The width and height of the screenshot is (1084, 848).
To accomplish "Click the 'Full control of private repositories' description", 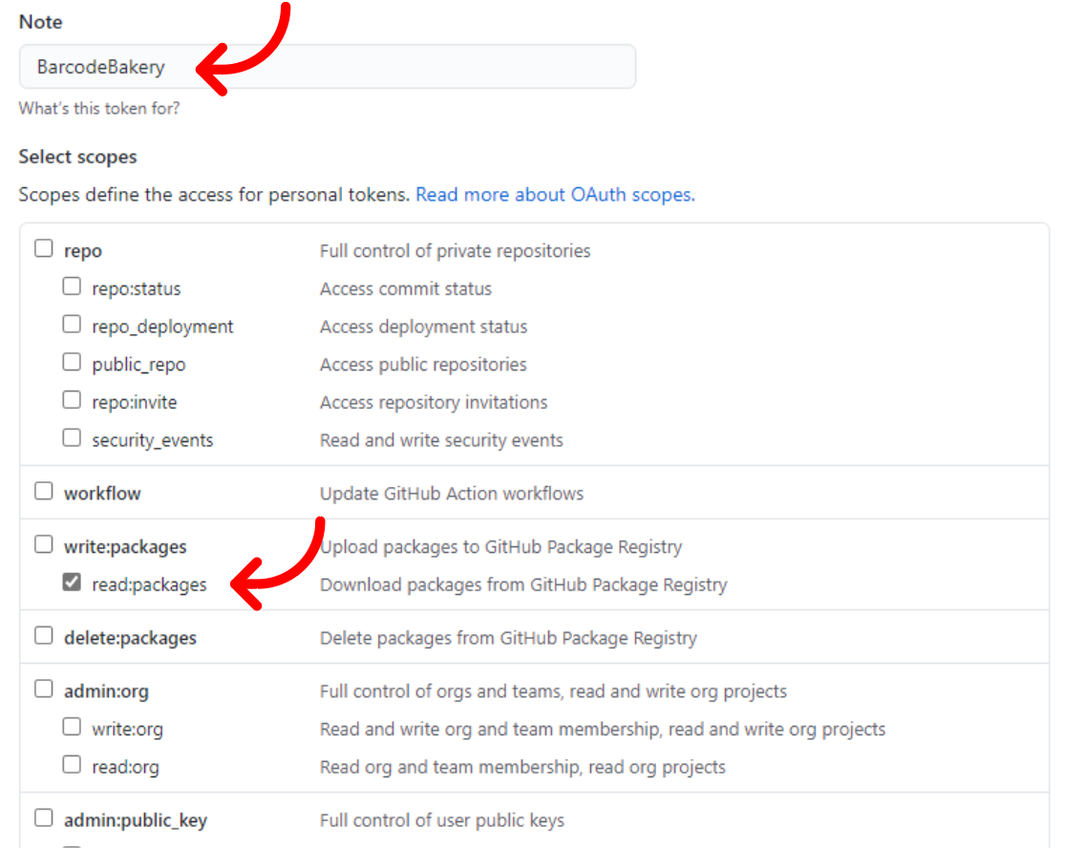I will coord(455,251).
